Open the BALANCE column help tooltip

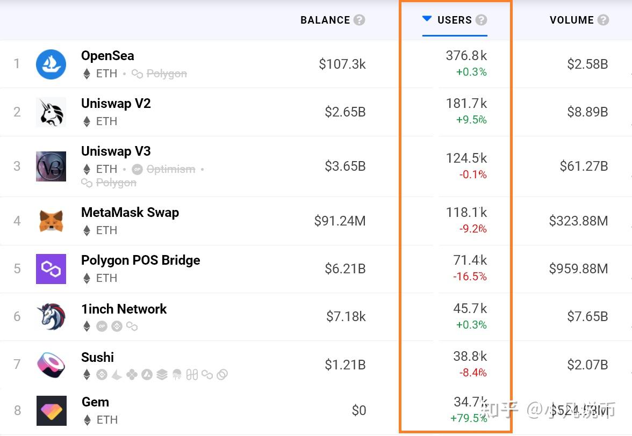click(360, 20)
